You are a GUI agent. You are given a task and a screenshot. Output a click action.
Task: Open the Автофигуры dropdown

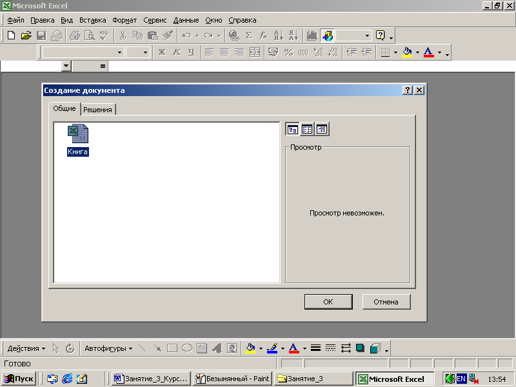pos(108,348)
